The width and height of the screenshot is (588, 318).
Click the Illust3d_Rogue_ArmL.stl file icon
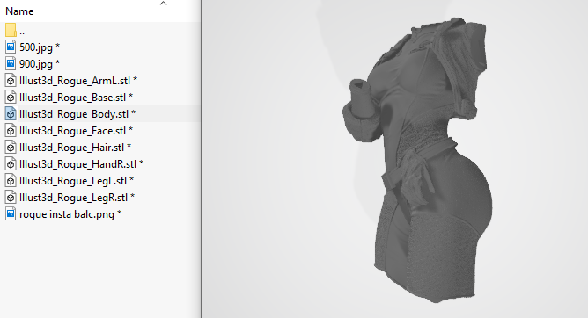tap(11, 81)
